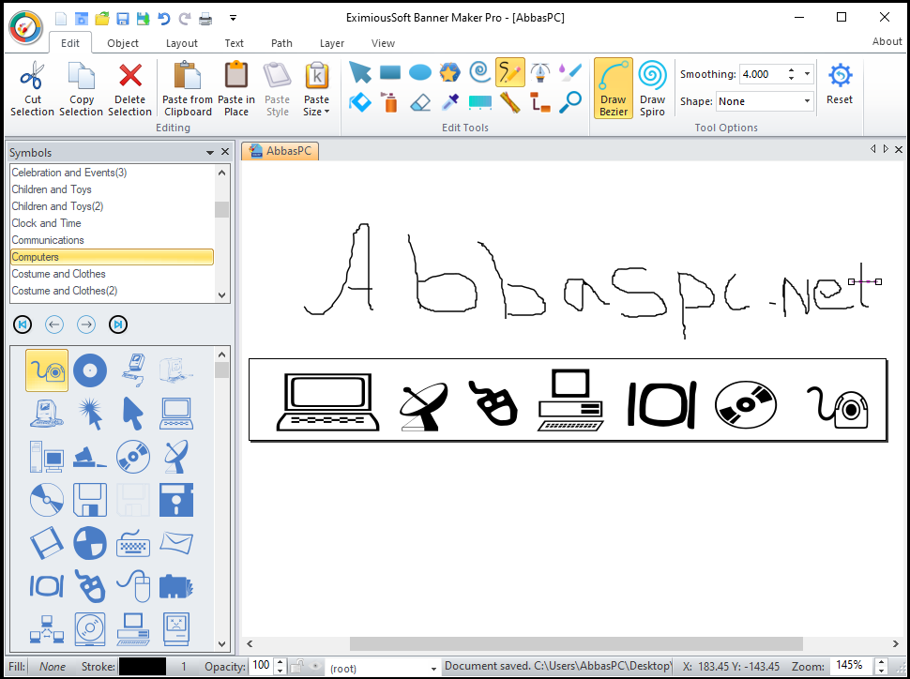910x679 pixels.
Task: Select the Rectangle shape tool
Action: click(x=390, y=73)
